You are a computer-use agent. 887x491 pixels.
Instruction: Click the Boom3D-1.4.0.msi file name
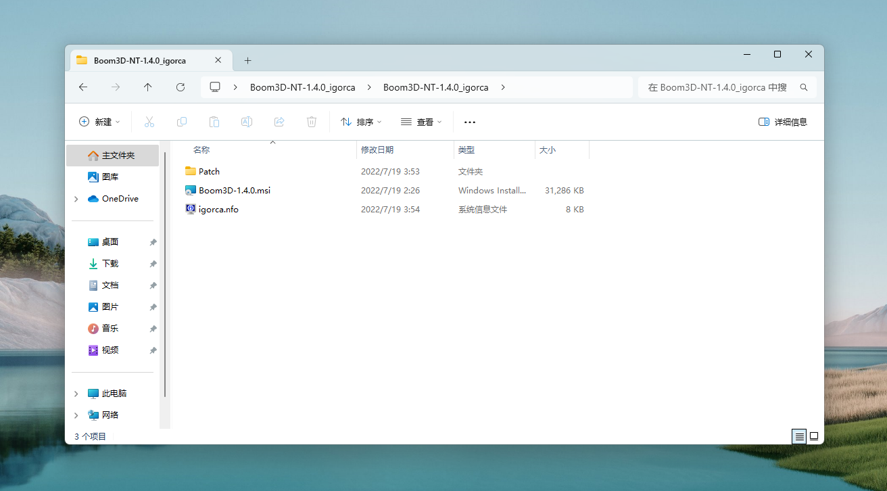click(235, 191)
